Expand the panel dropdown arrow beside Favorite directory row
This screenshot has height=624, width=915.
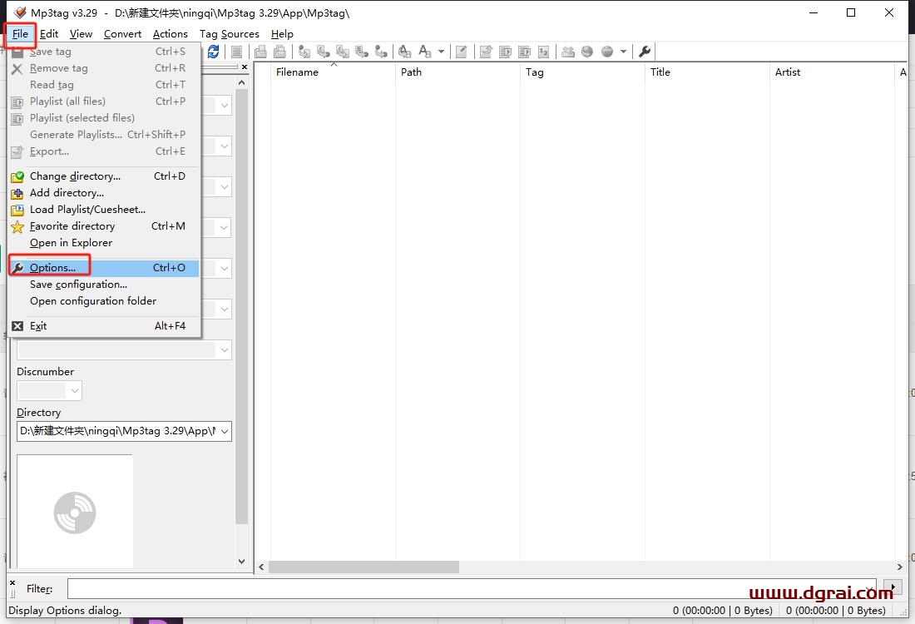coord(224,228)
